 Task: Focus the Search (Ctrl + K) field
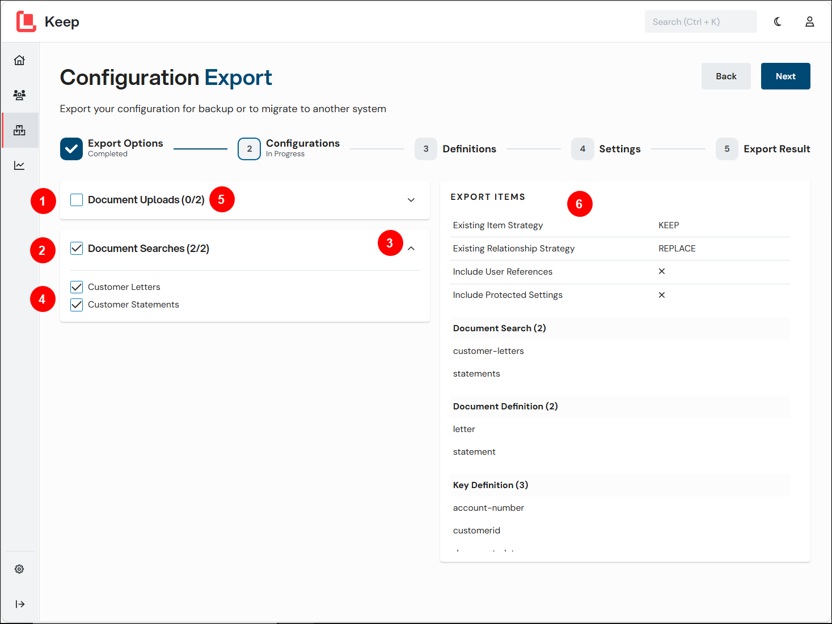coord(701,22)
